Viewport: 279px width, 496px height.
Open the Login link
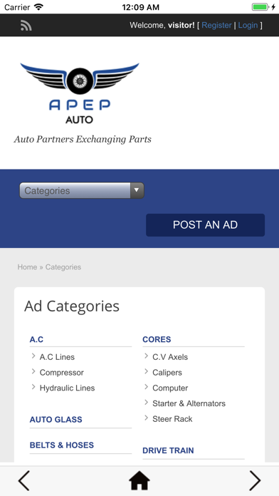248,26
